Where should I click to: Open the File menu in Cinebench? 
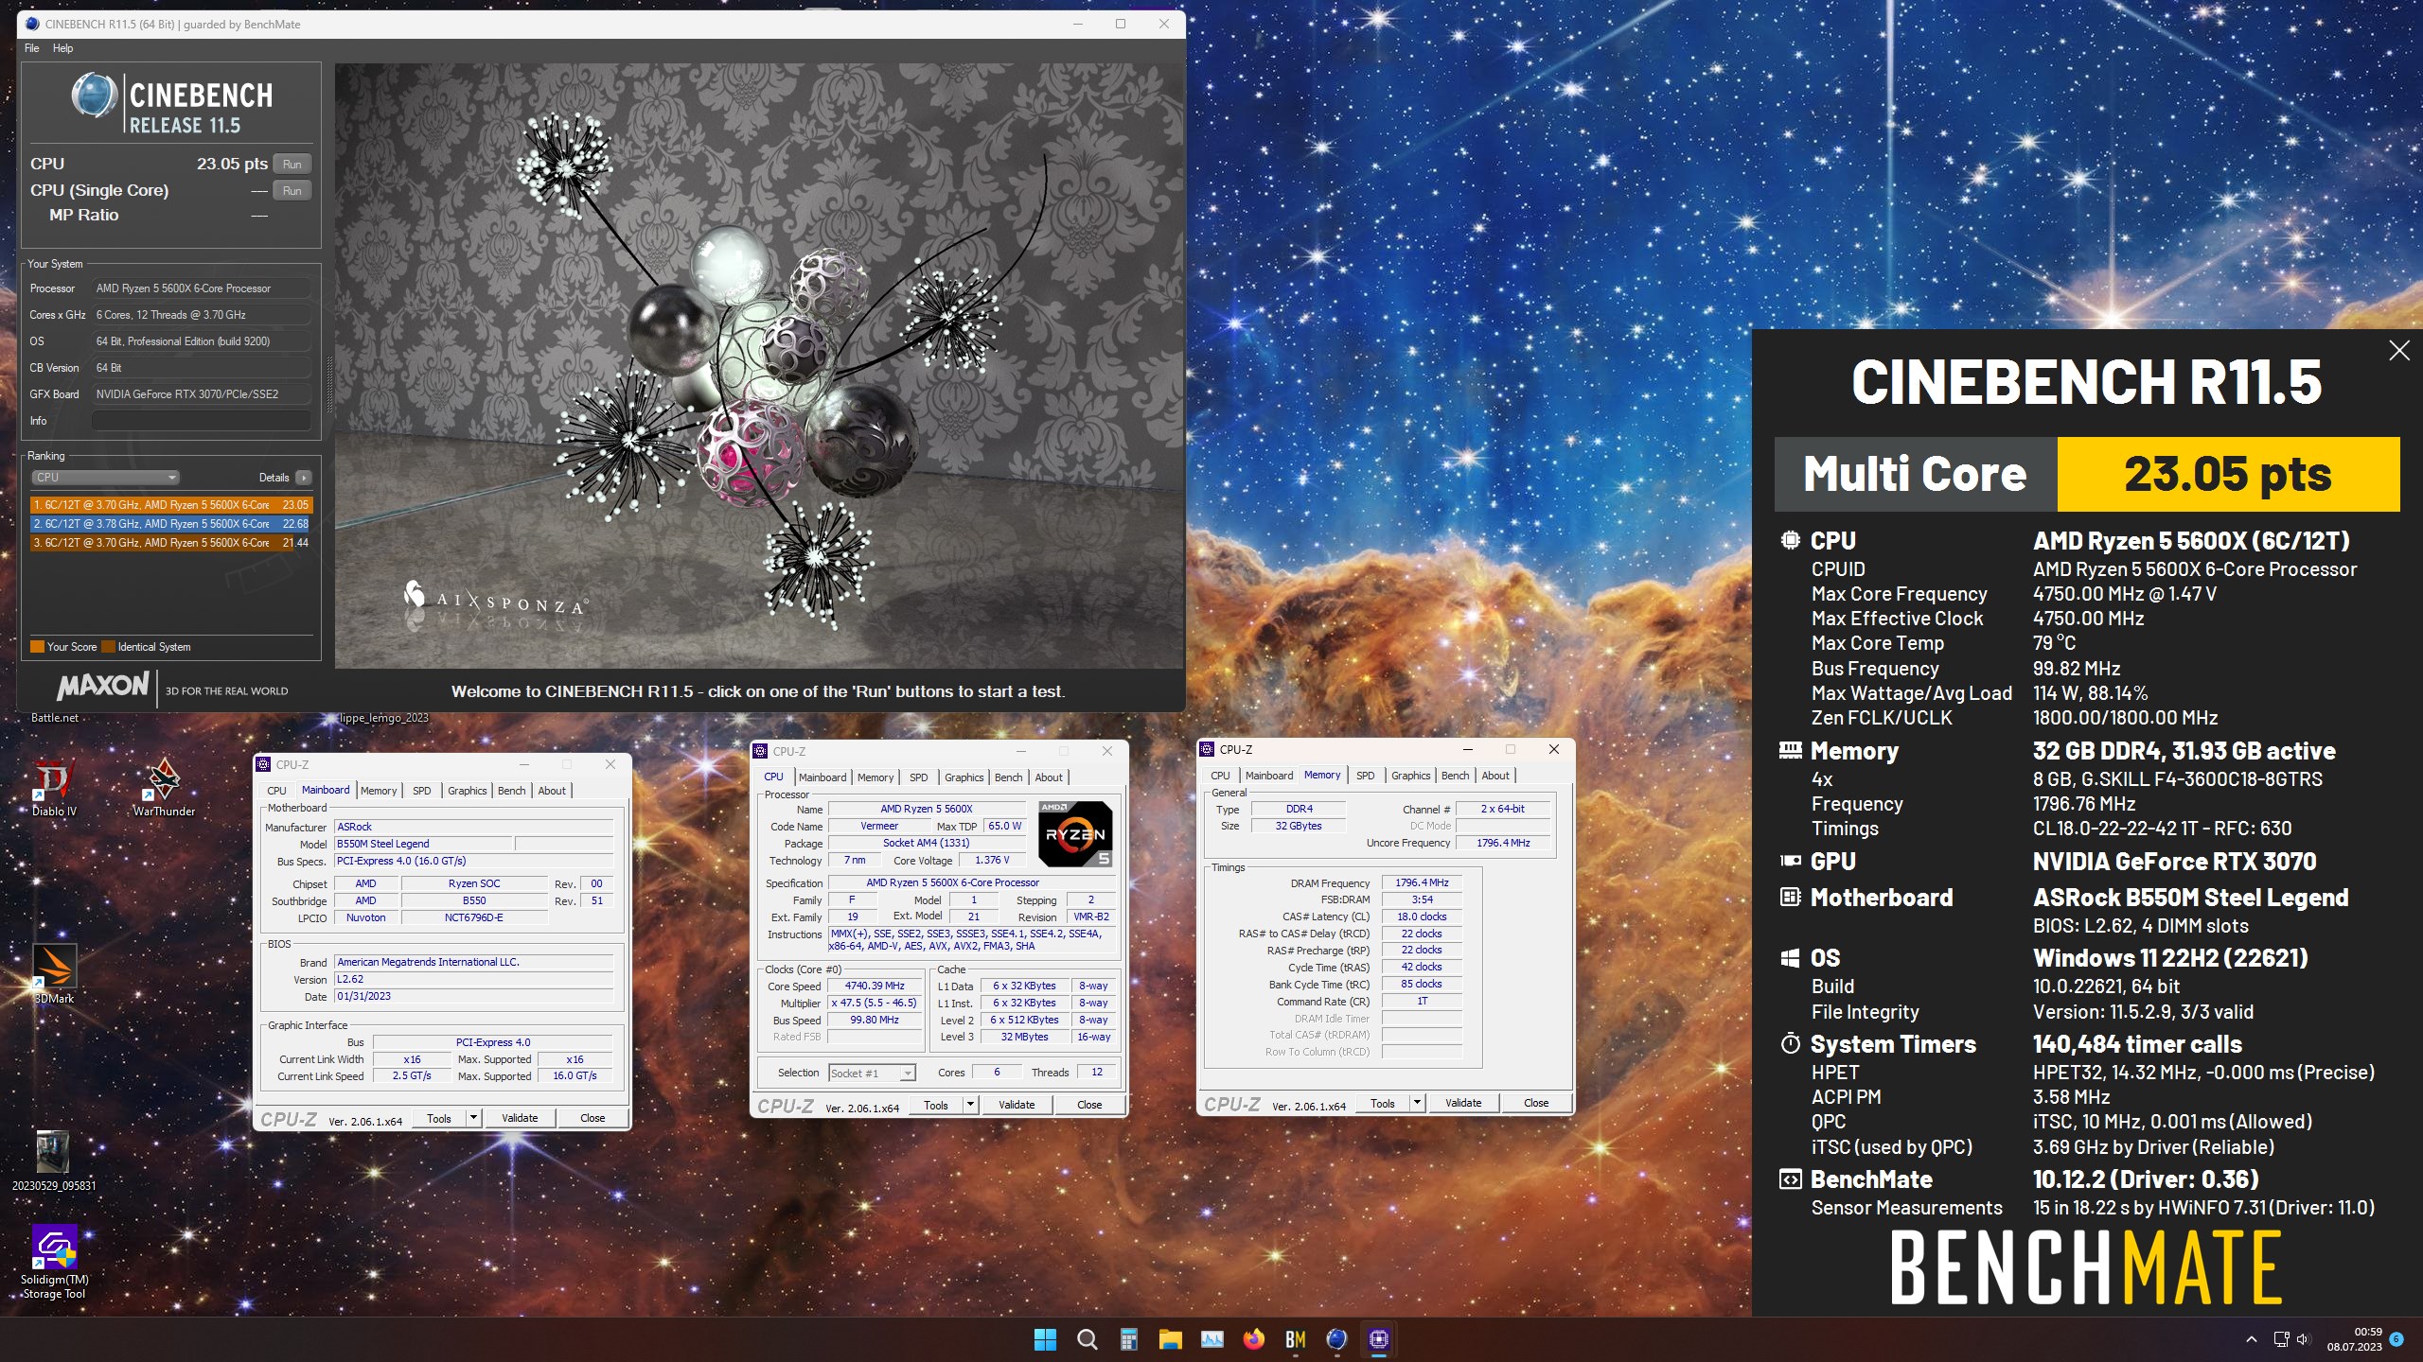point(32,48)
